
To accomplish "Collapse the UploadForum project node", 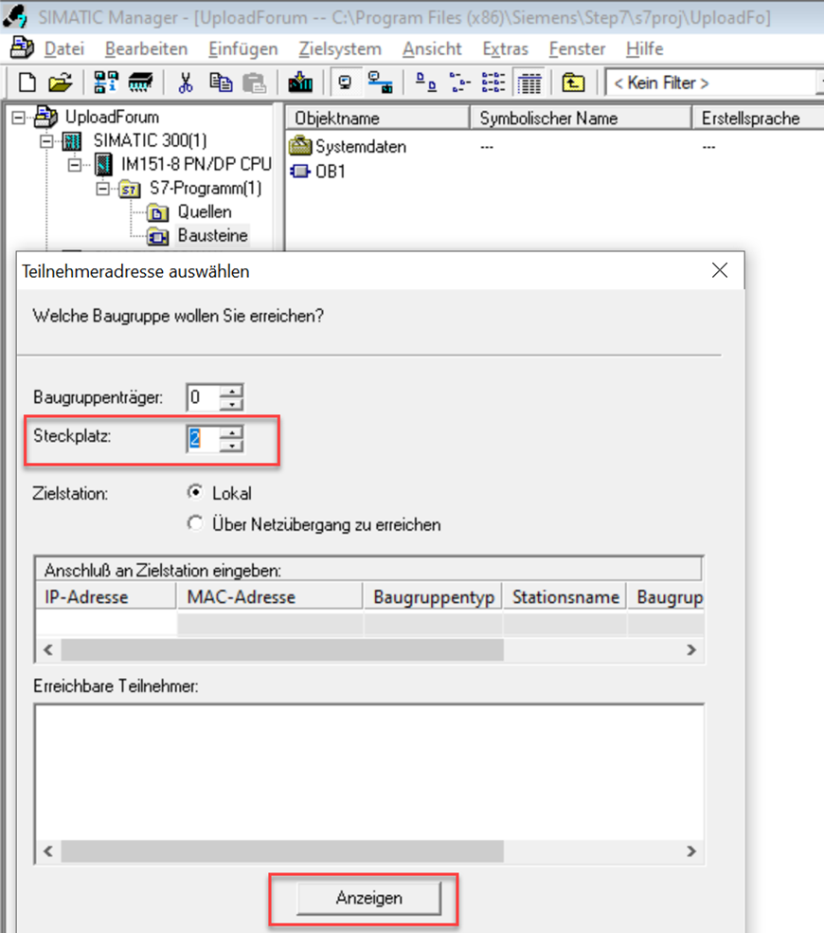I will click(19, 118).
